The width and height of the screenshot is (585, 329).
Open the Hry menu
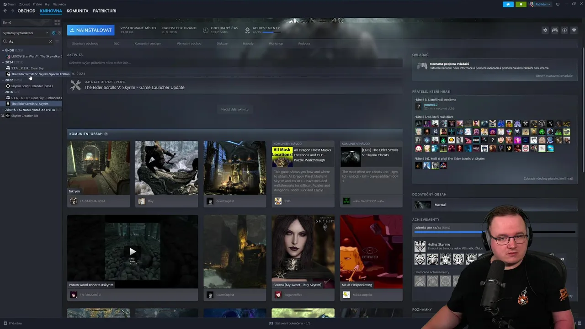[x=47, y=4]
